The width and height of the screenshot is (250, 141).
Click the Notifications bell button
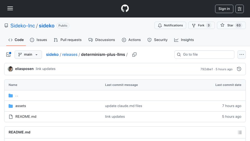[x=170, y=25]
